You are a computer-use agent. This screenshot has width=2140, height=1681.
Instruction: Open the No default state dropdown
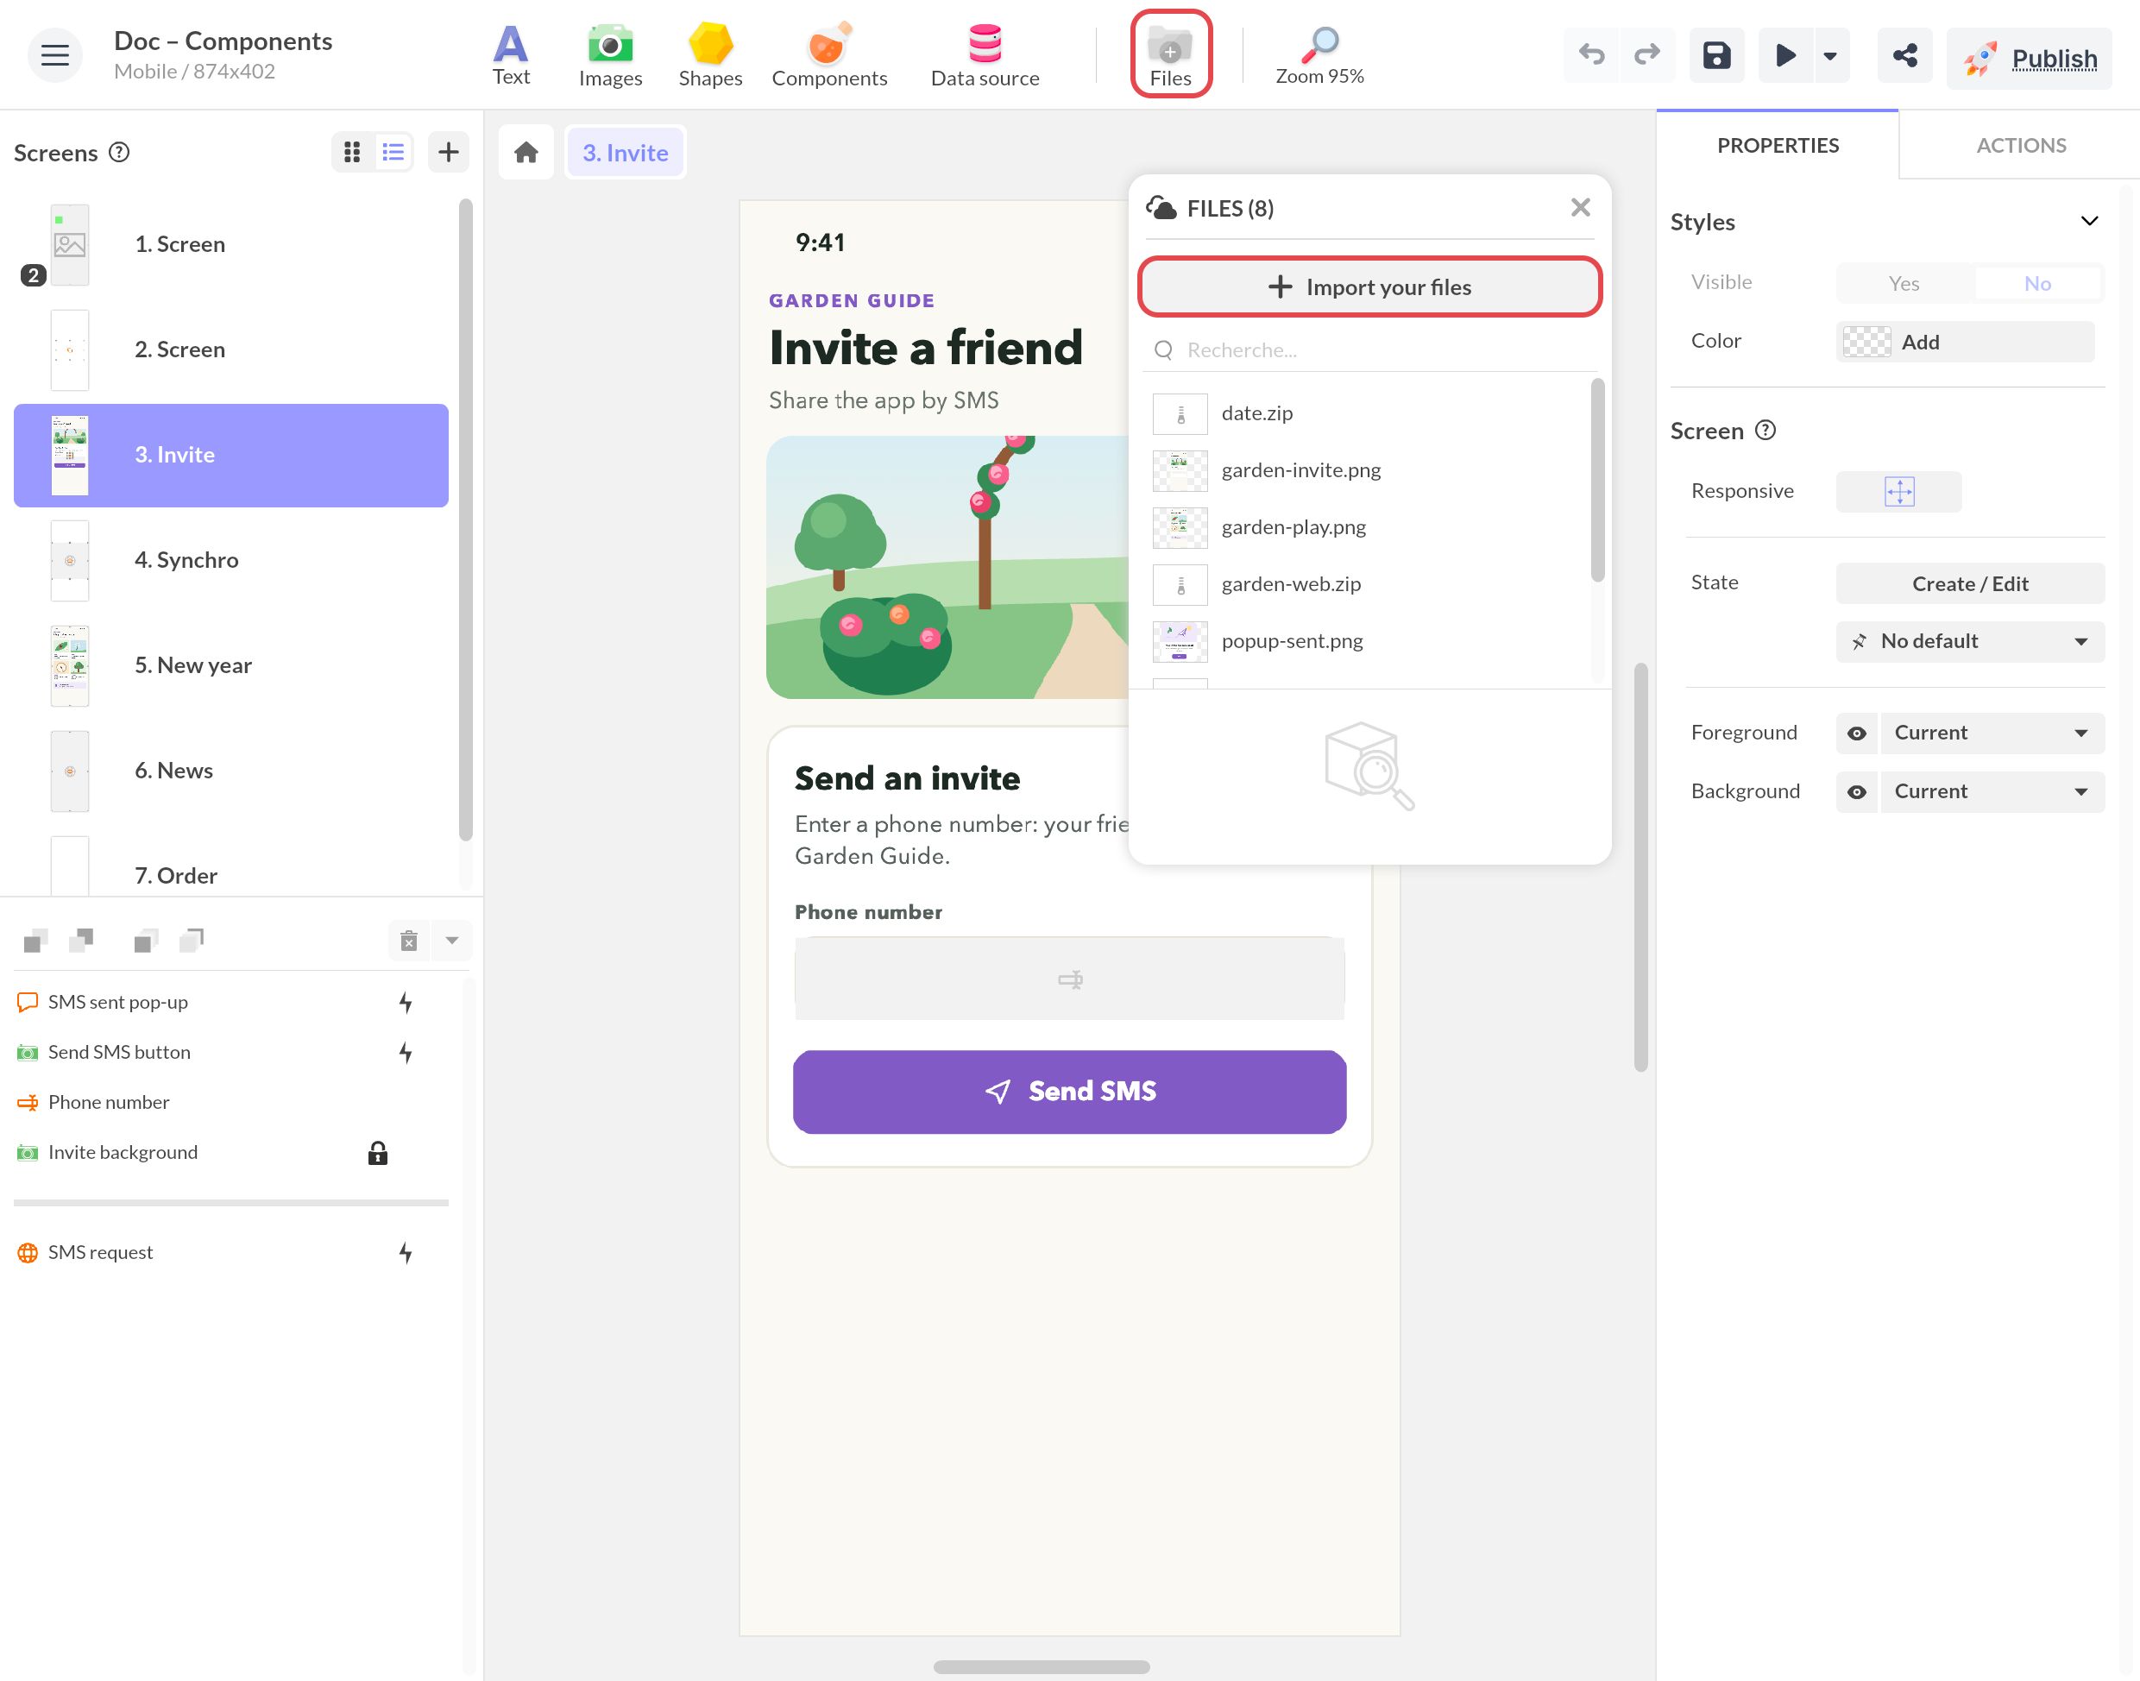pos(1970,642)
